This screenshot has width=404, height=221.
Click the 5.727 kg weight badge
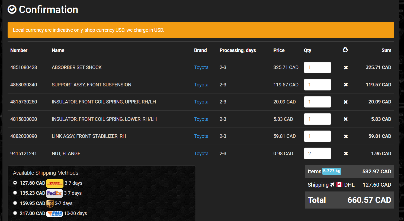click(x=332, y=171)
